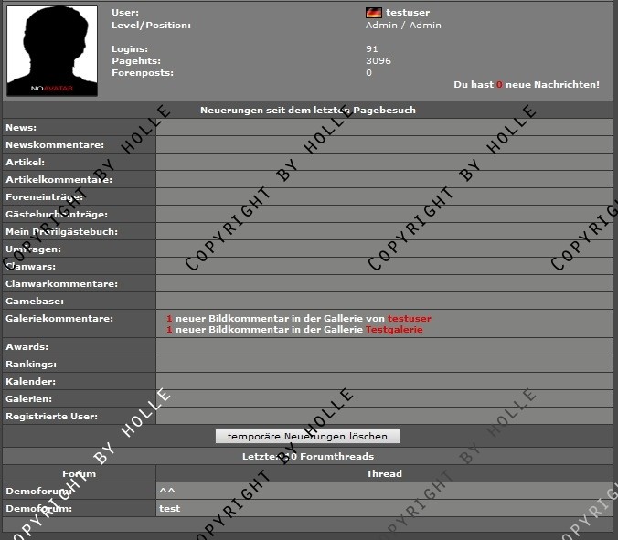618x540 pixels.
Task: Select the Registrierte User row label
Action: 51,417
